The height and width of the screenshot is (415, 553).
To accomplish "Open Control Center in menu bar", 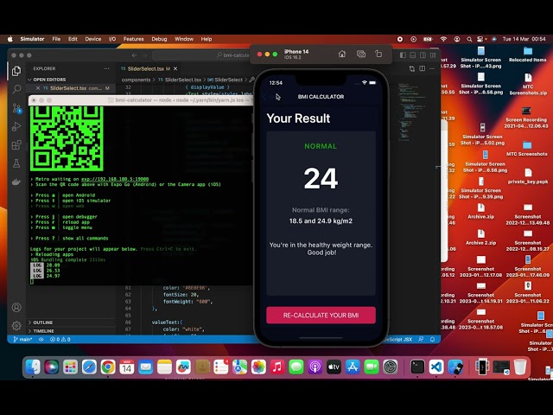I will pyautogui.click(x=480, y=39).
